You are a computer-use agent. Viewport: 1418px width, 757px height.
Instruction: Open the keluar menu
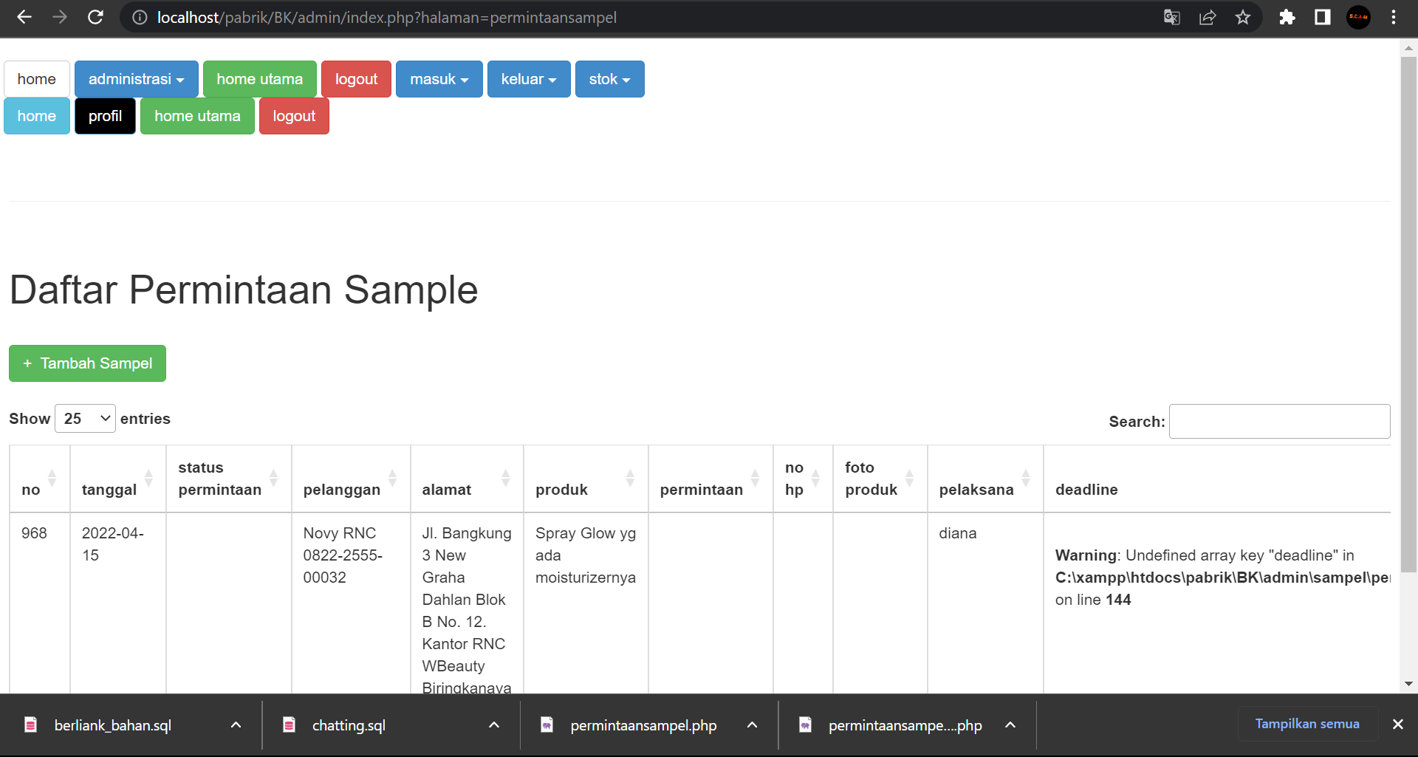[528, 79]
